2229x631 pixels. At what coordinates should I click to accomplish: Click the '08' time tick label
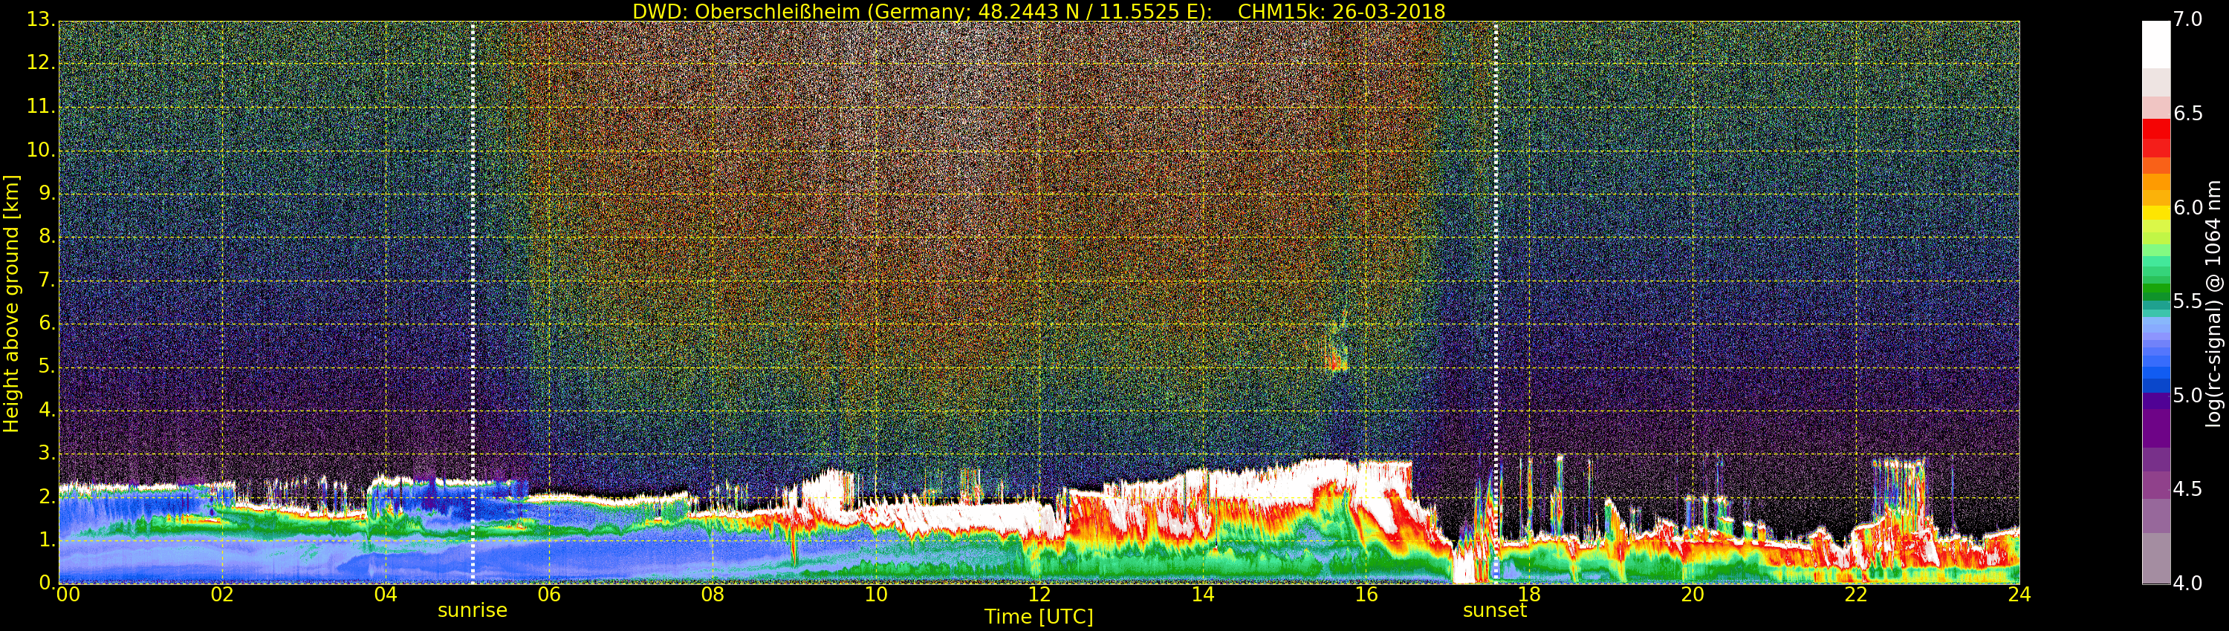pos(712,595)
